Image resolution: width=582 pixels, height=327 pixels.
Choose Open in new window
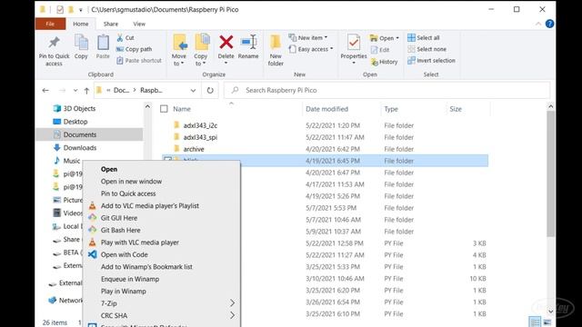(162, 182)
